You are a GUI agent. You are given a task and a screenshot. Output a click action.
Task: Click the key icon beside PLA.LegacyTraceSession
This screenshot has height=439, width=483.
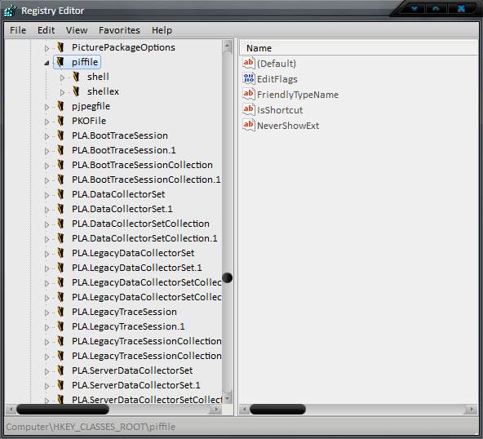(x=60, y=312)
